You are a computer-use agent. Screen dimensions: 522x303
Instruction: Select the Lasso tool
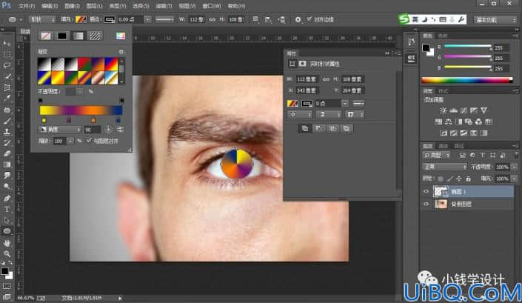point(7,66)
